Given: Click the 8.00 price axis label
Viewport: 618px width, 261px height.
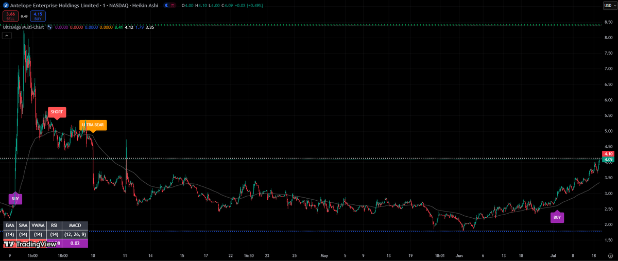Looking at the screenshot, I should pos(609,38).
